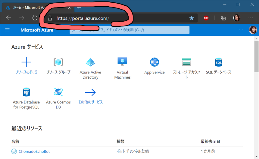
Task: Open the Azure Cosmos DB icon
Action: [x=58, y=92]
